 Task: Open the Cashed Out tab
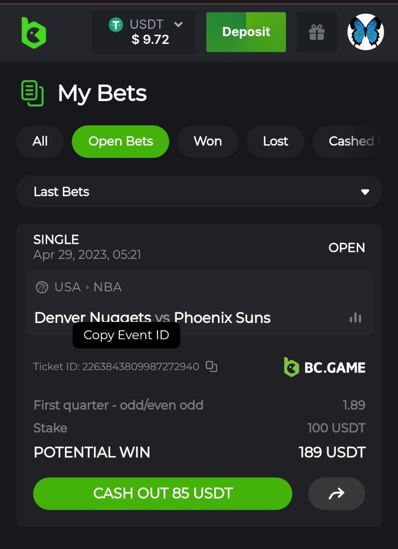click(x=348, y=141)
